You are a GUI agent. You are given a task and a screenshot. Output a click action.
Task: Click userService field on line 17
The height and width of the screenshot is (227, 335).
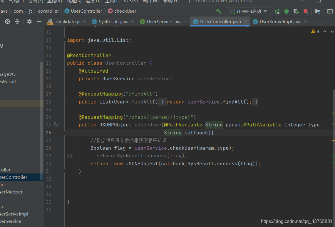(x=153, y=79)
